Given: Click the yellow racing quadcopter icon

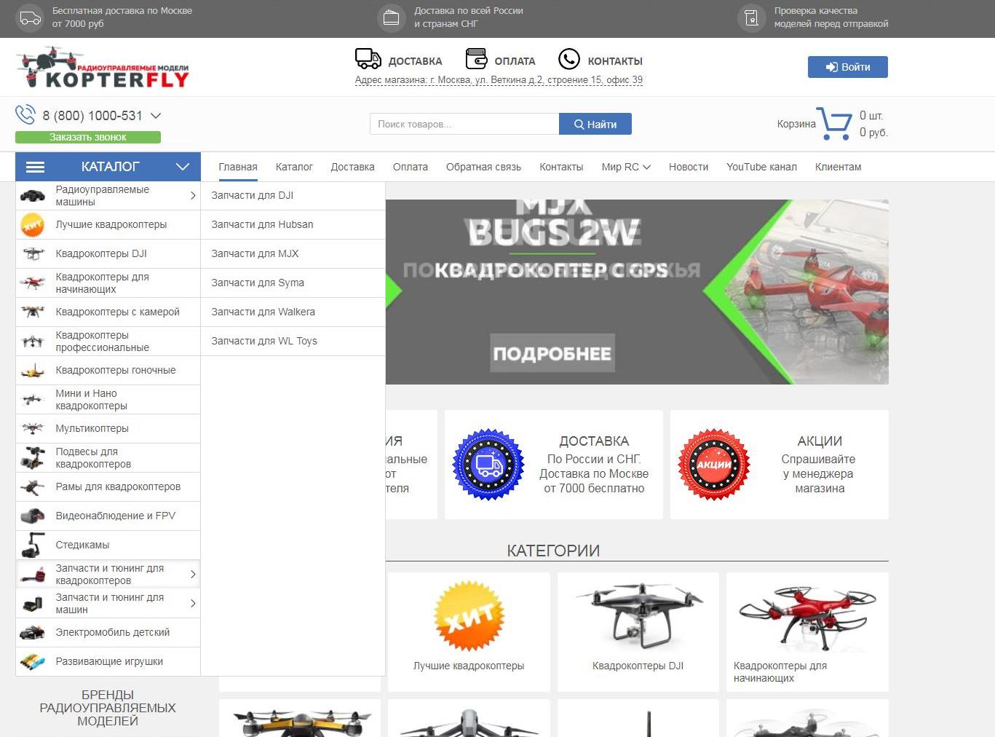Looking at the screenshot, I should pos(33,371).
